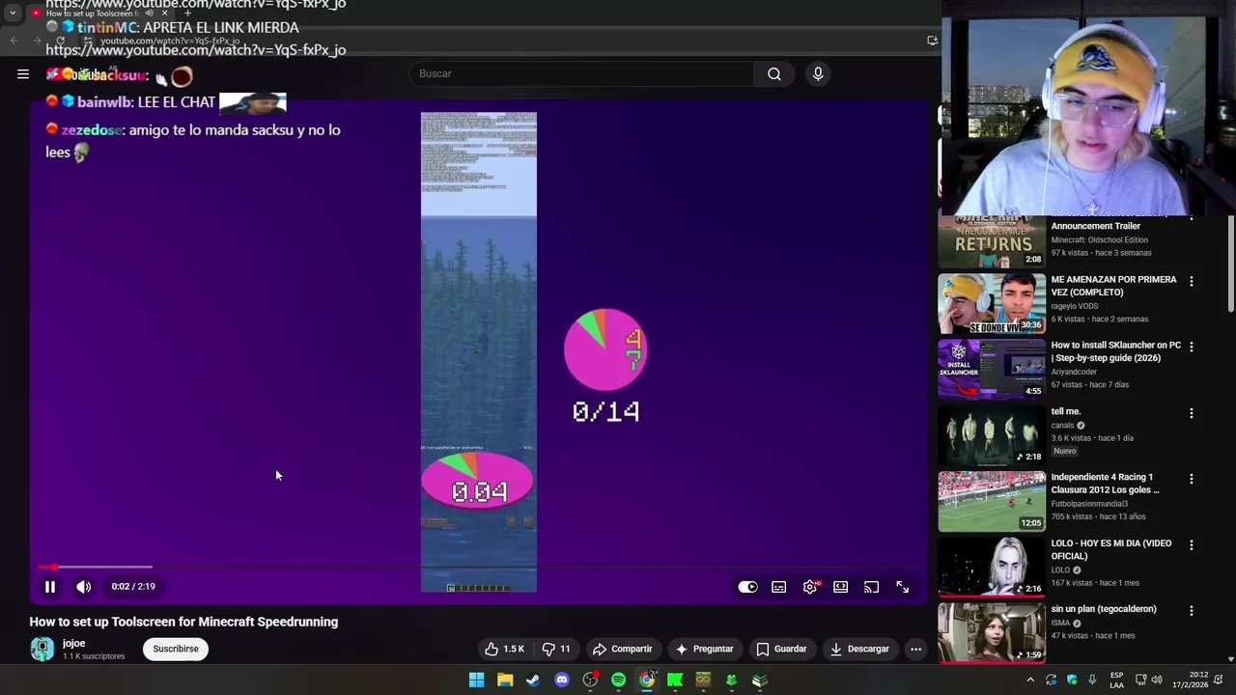
Task: Like the video with thumbs up
Action: point(504,649)
